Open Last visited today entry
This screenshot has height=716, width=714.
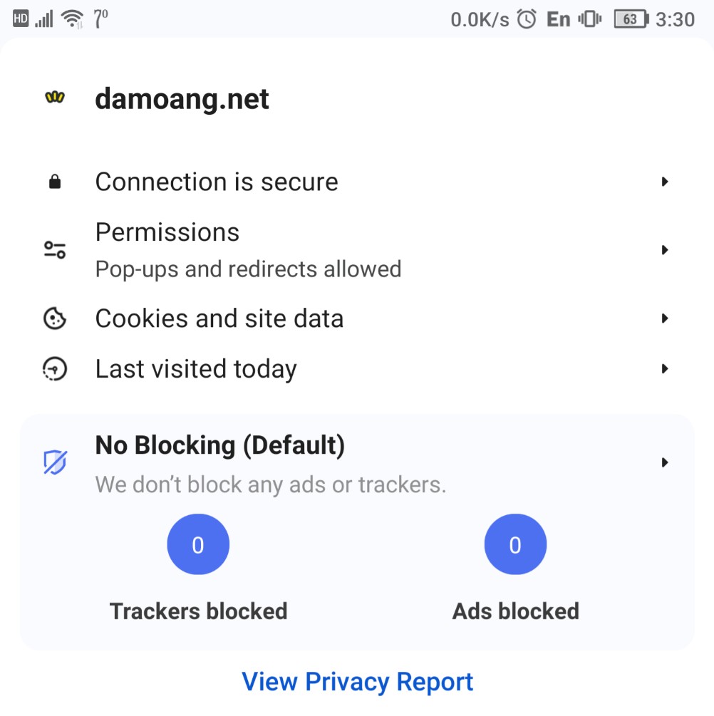pyautogui.click(x=357, y=368)
